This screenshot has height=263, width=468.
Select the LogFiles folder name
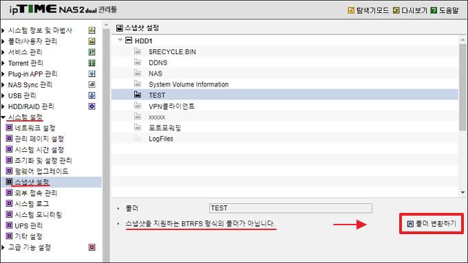161,139
